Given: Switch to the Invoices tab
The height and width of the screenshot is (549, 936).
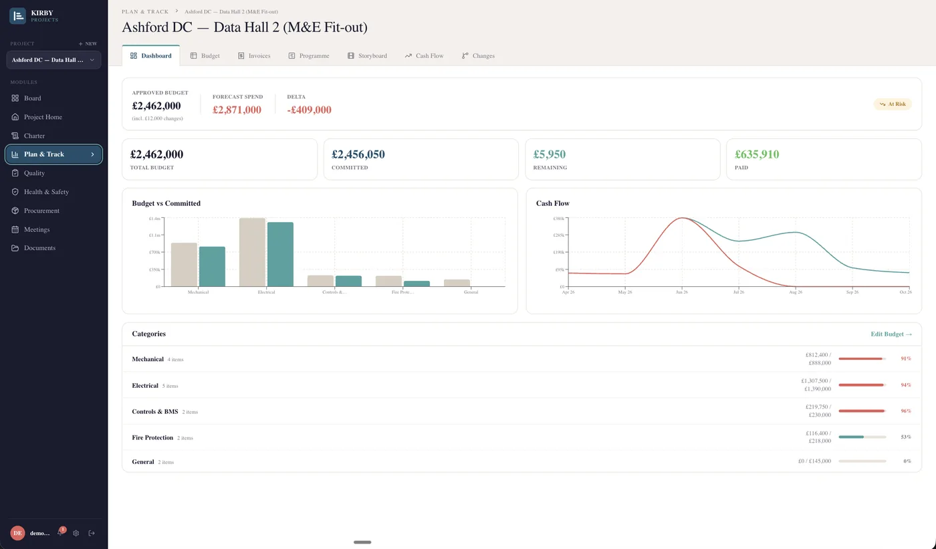Looking at the screenshot, I should tap(254, 56).
